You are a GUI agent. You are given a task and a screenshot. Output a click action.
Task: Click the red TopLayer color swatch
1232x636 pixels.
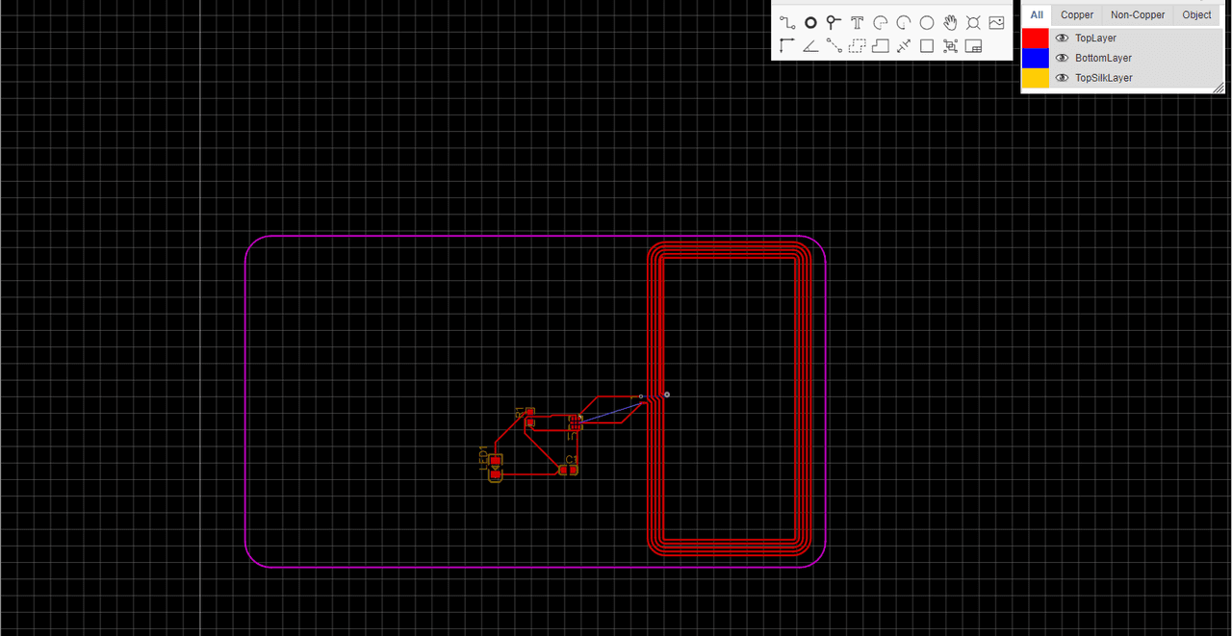(x=1035, y=38)
